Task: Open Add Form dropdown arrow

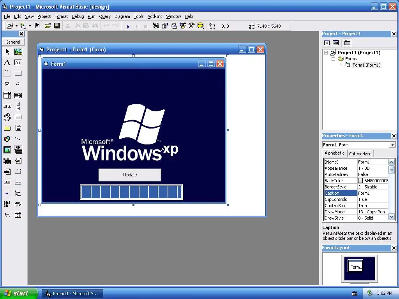Action: point(30,26)
